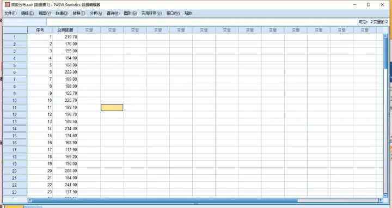Maximize the PASW Statistics window
392x208 pixels.
coord(369,4)
